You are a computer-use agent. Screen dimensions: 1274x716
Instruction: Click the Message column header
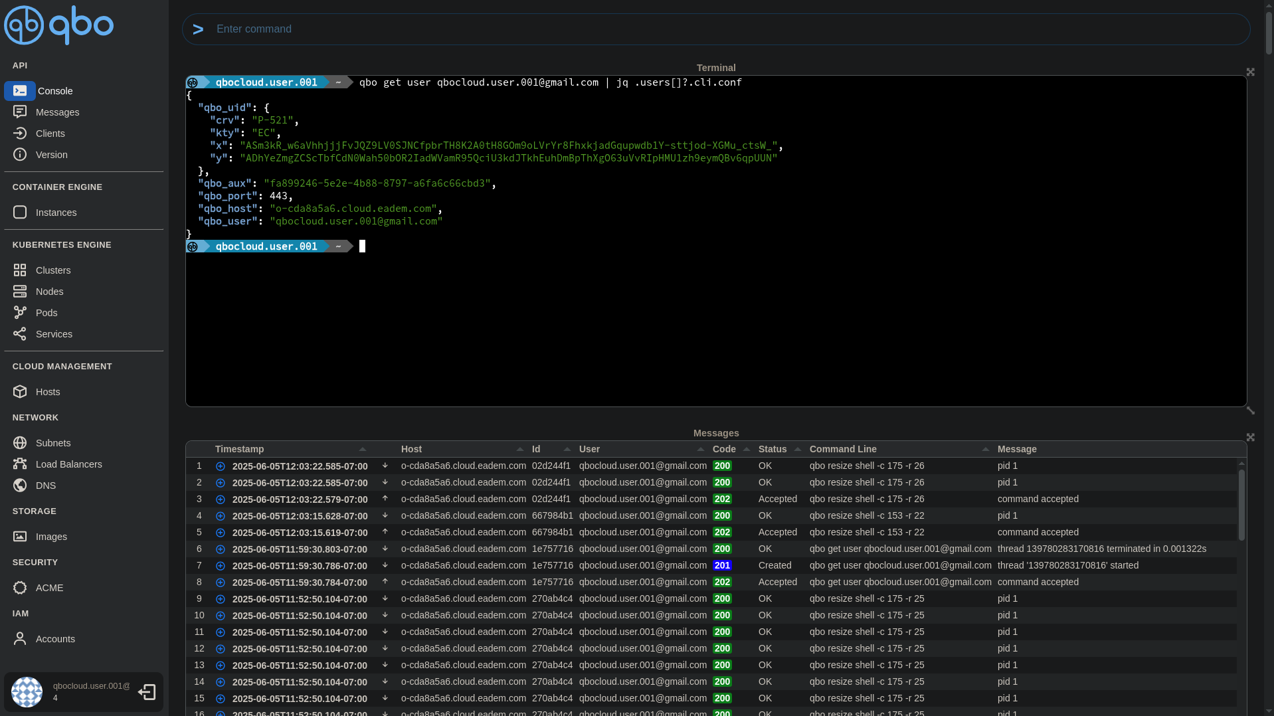tap(1017, 449)
